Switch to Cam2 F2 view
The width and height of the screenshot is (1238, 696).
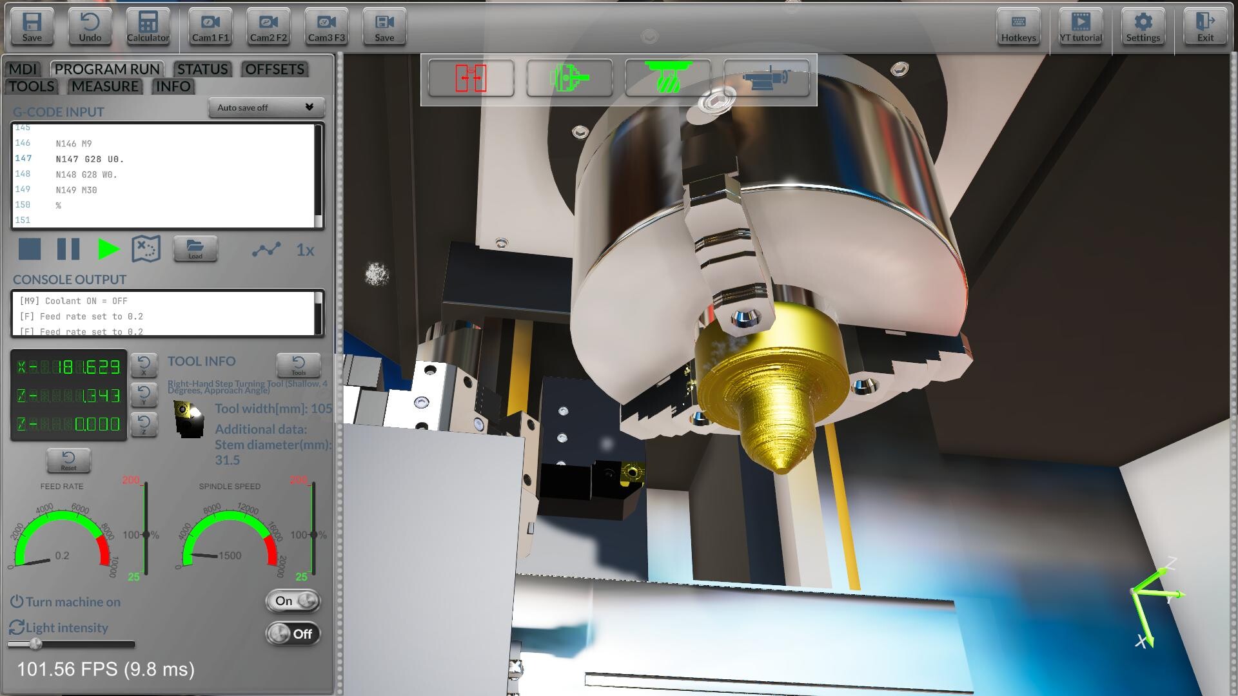point(267,26)
